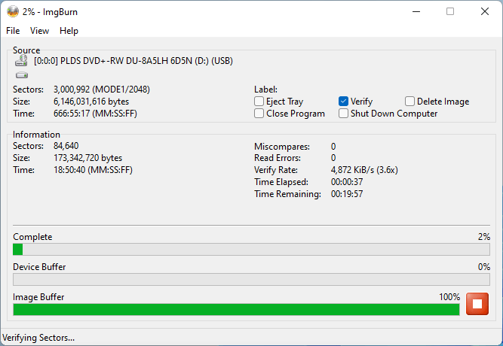Minimize the ImgBurn window

click(416, 11)
